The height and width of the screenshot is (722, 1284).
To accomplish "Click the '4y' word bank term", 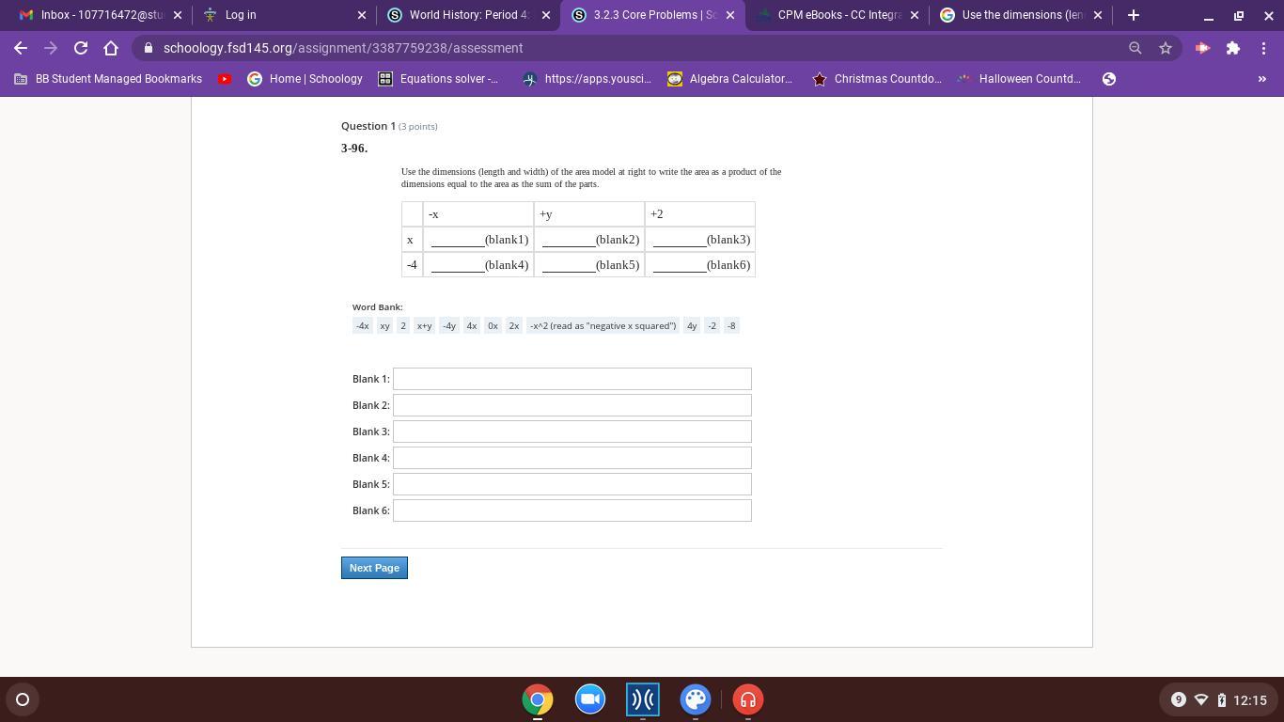I will pos(692,325).
